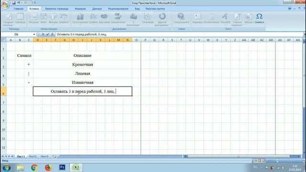Insert a Picture (Рисунок)
The width and height of the screenshot is (306, 172).
click(33, 19)
